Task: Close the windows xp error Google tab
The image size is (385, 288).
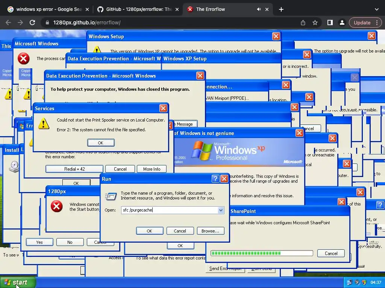Action: (87, 9)
